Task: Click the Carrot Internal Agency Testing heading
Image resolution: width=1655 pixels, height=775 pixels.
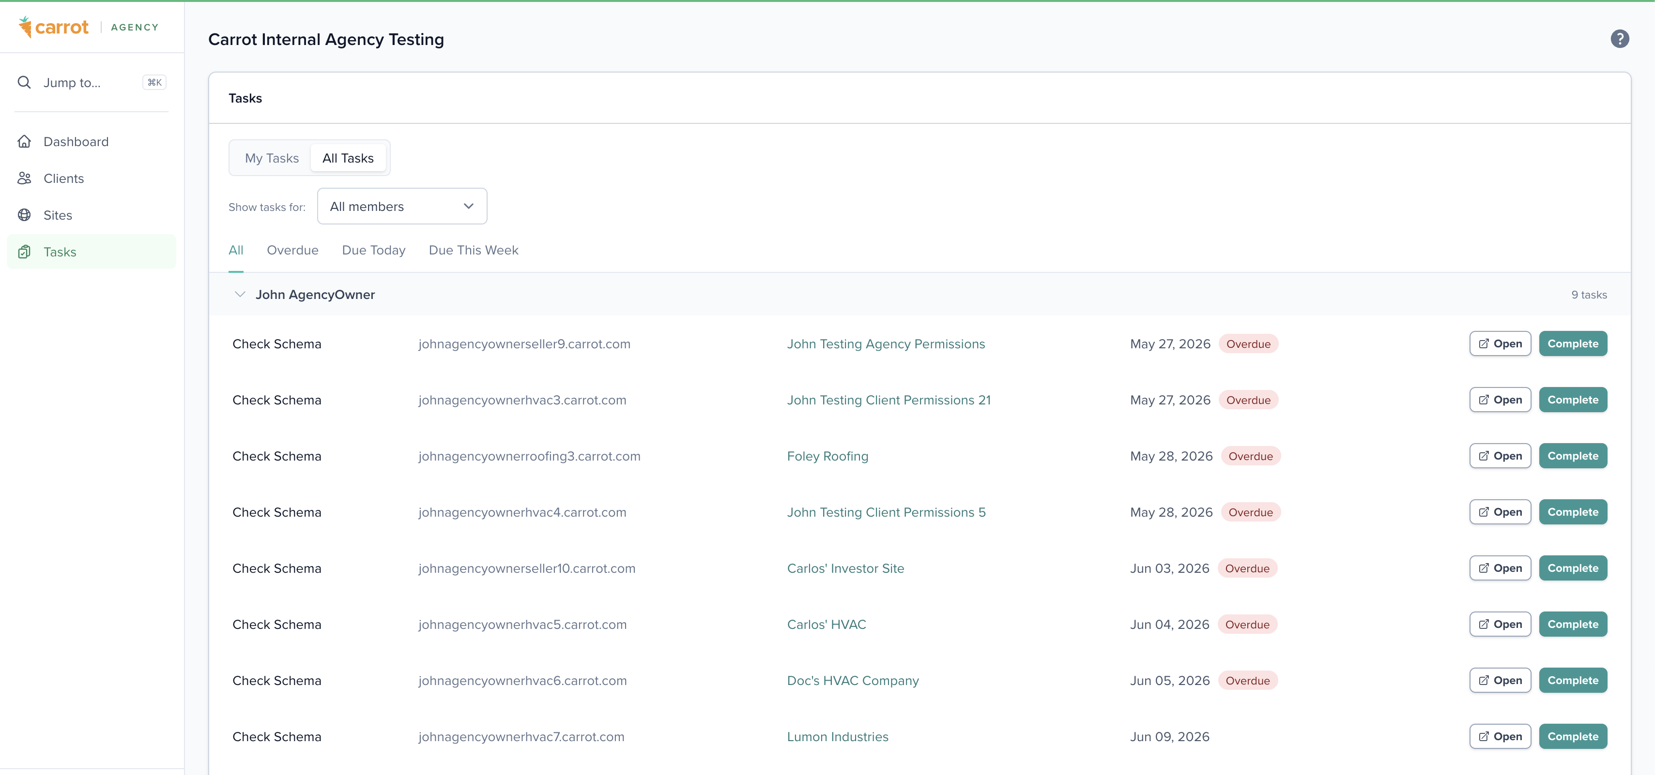Action: (x=326, y=39)
